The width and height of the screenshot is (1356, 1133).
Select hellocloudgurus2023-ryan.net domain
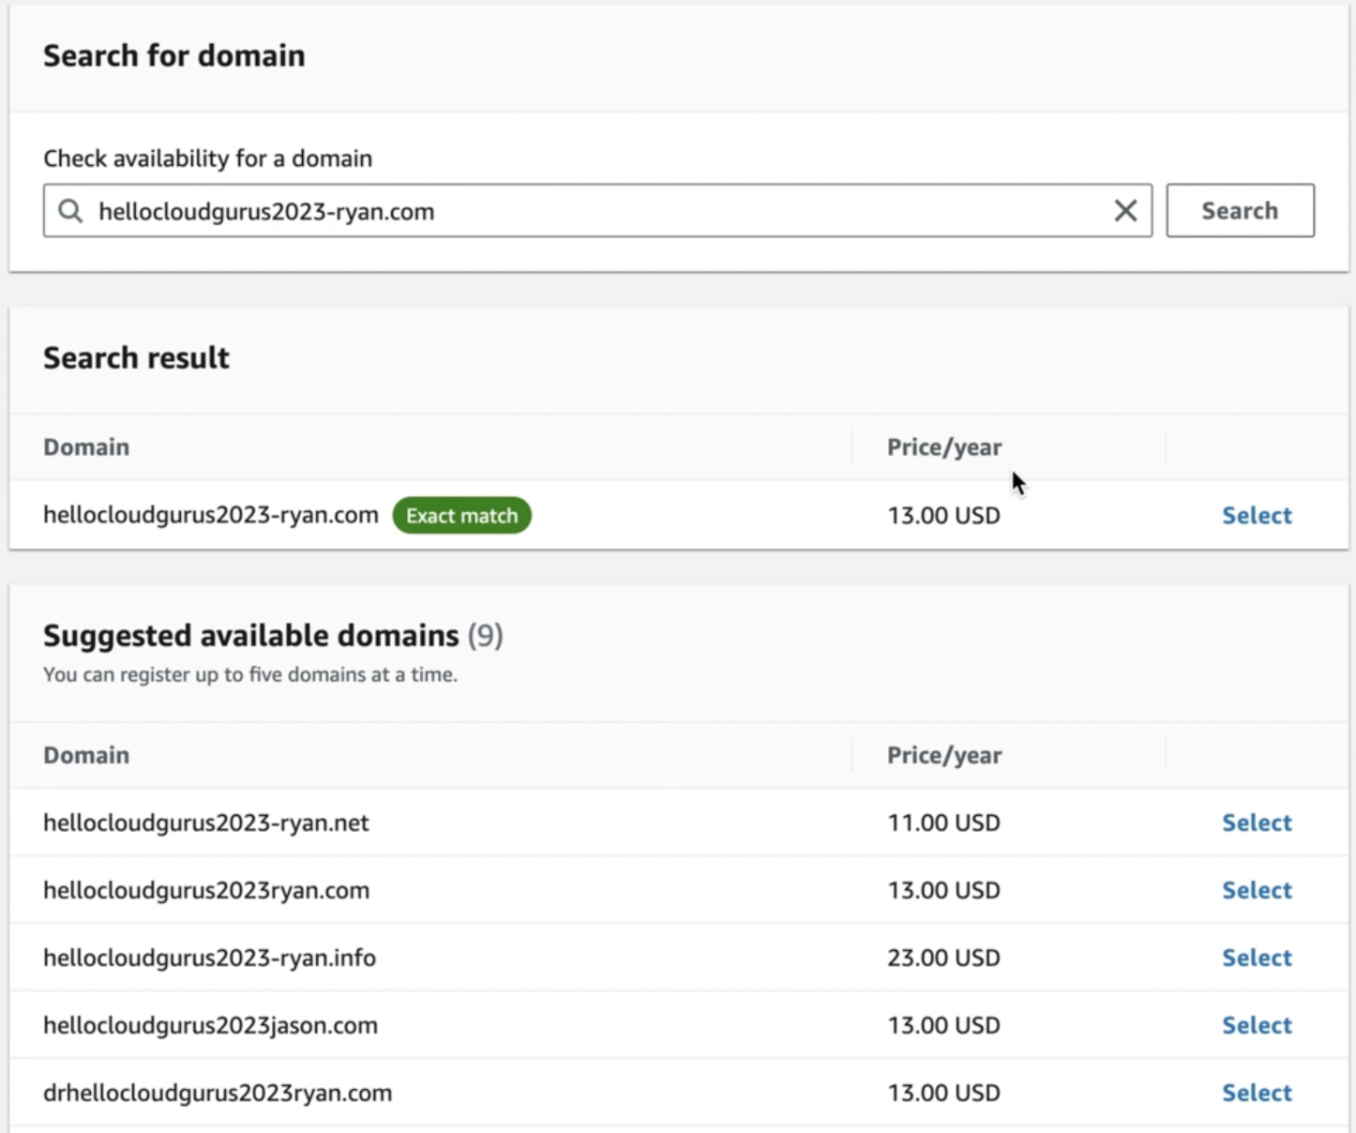point(1257,823)
